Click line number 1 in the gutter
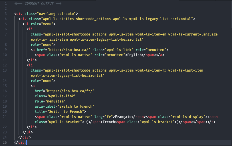The height and width of the screenshot is (146, 232). [x=6, y=3]
